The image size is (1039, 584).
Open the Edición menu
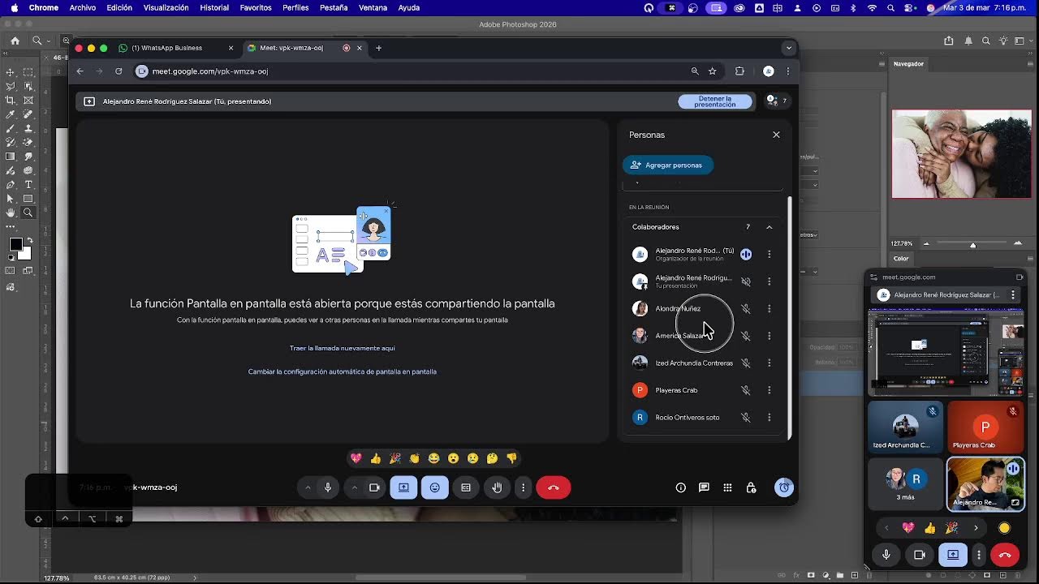pyautogui.click(x=119, y=7)
